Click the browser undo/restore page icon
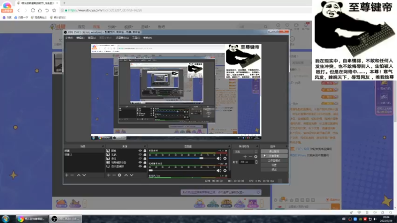This screenshot has width=397, height=223. [x=47, y=10]
